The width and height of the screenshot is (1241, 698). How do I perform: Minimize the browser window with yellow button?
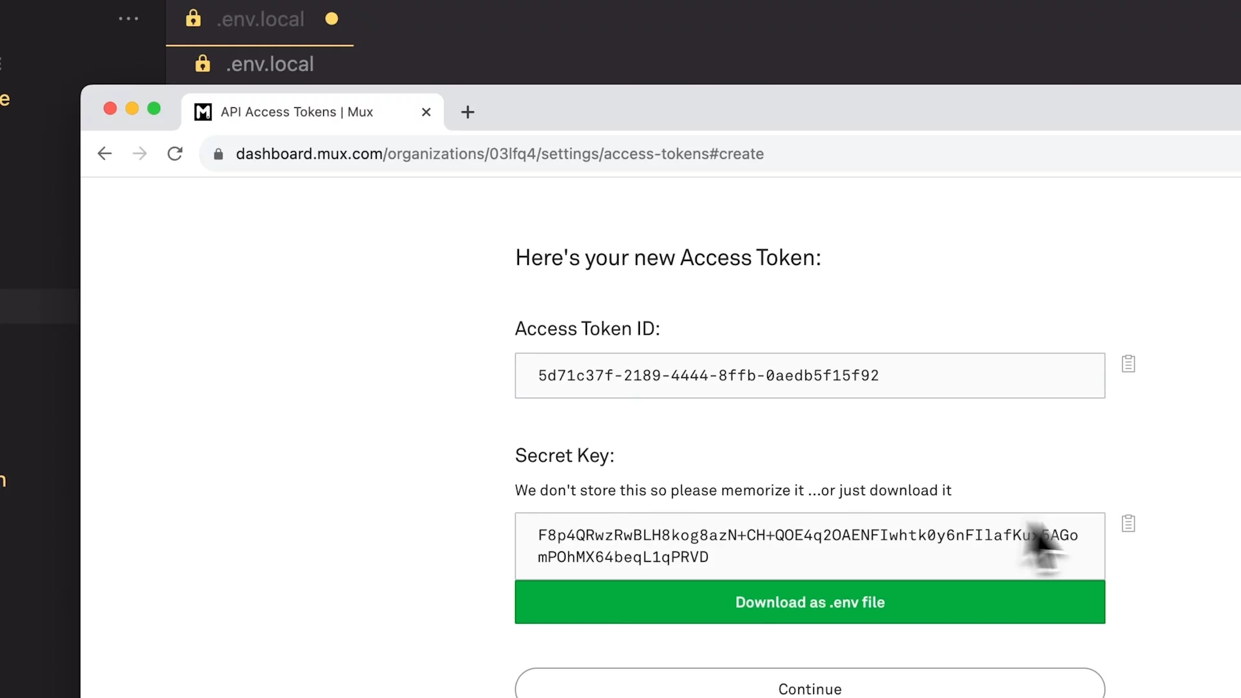132,109
